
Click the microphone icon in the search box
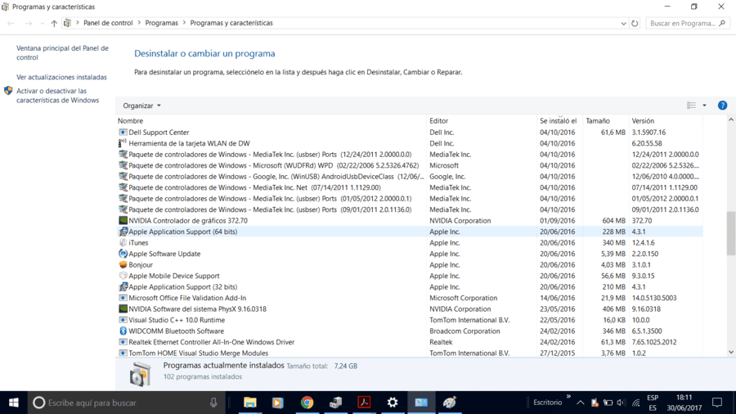pos(213,403)
